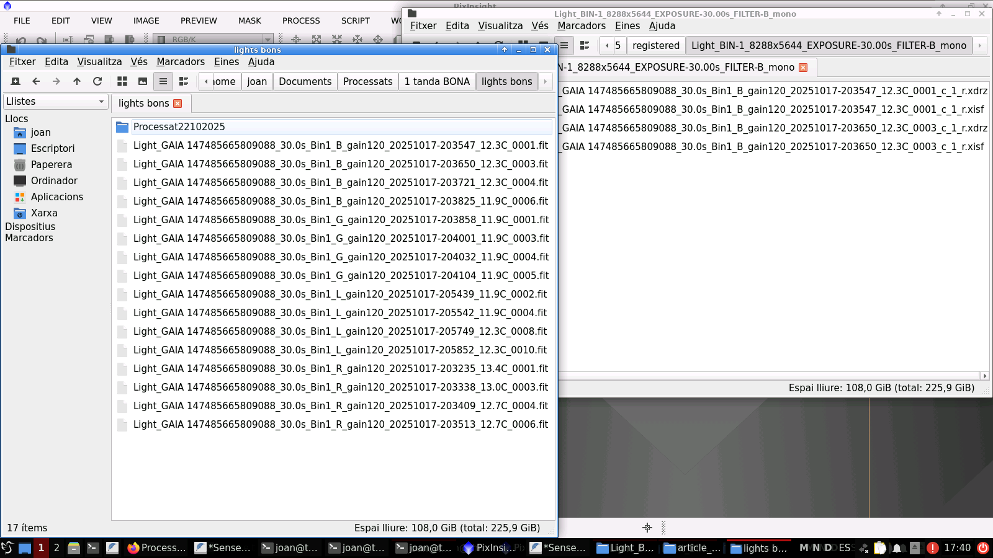This screenshot has width=993, height=558.
Task: Toggle the ES keyboard layout indicator
Action: [x=844, y=548]
